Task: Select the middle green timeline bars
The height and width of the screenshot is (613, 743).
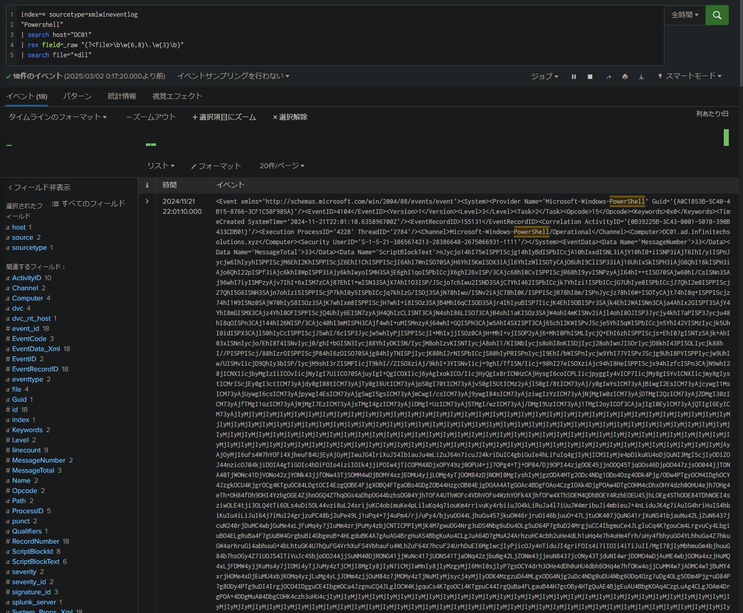Action: click(151, 144)
